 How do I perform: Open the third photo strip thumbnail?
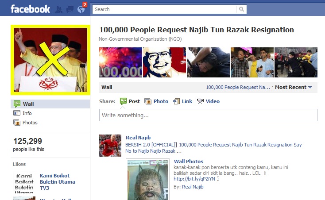click(x=208, y=62)
